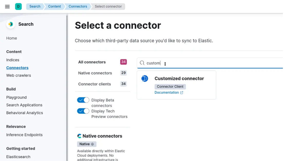
Task: Disable the Display Beta connectors toggle
Action: pos(83,100)
